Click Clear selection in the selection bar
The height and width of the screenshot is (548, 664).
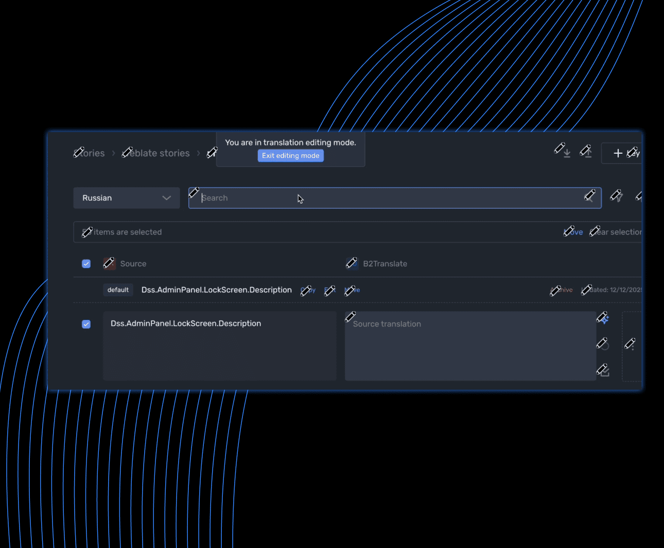pos(616,232)
